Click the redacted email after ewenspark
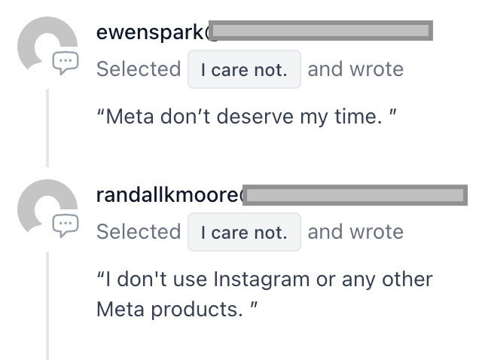Viewport: 485px width, 360px height. 321,30
